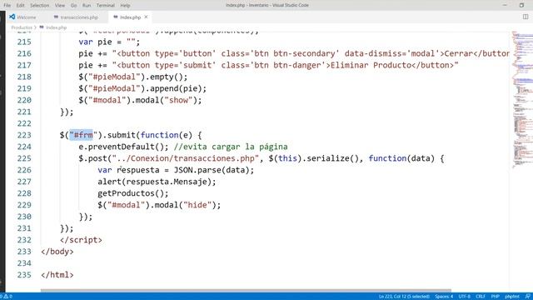Open the Selection menu

point(39,6)
